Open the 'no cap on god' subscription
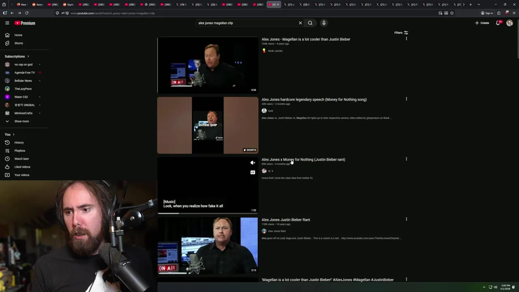 coord(24,64)
